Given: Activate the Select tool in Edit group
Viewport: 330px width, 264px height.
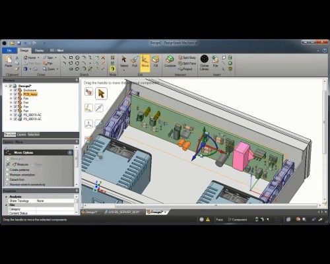Looking at the screenshot, I should [124, 61].
